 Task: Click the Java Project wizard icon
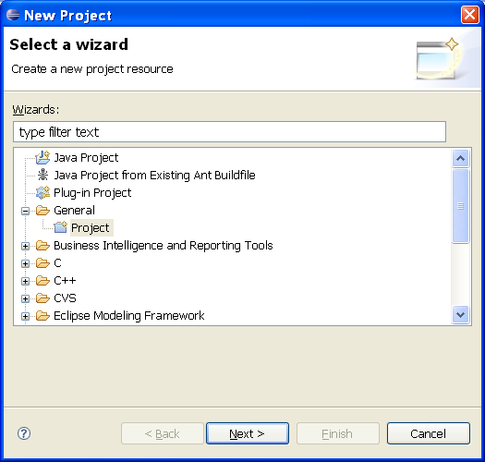42,157
